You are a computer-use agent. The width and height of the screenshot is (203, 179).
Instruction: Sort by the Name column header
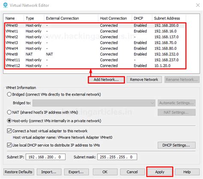tap(14, 18)
